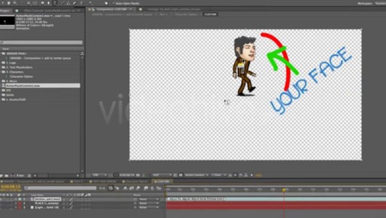Take a snapshot with the camera icon
This screenshot has width=386, height=218.
(138, 175)
